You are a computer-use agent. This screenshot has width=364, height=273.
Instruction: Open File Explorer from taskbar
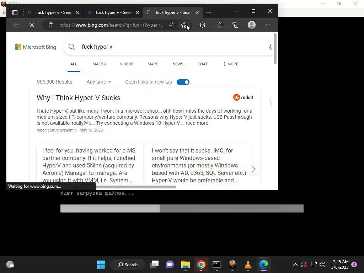186,264
